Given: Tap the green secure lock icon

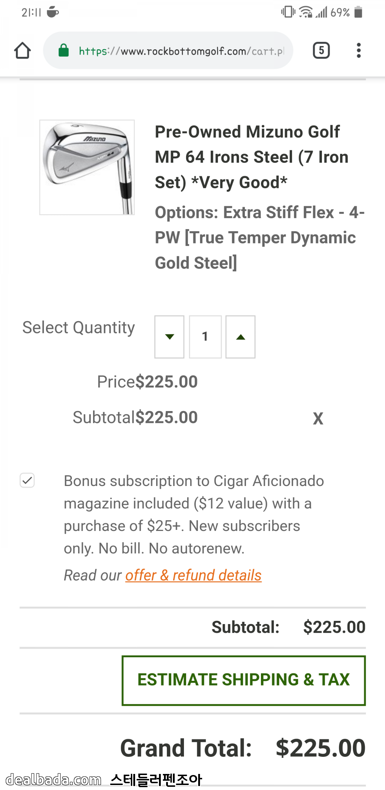Looking at the screenshot, I should (63, 50).
